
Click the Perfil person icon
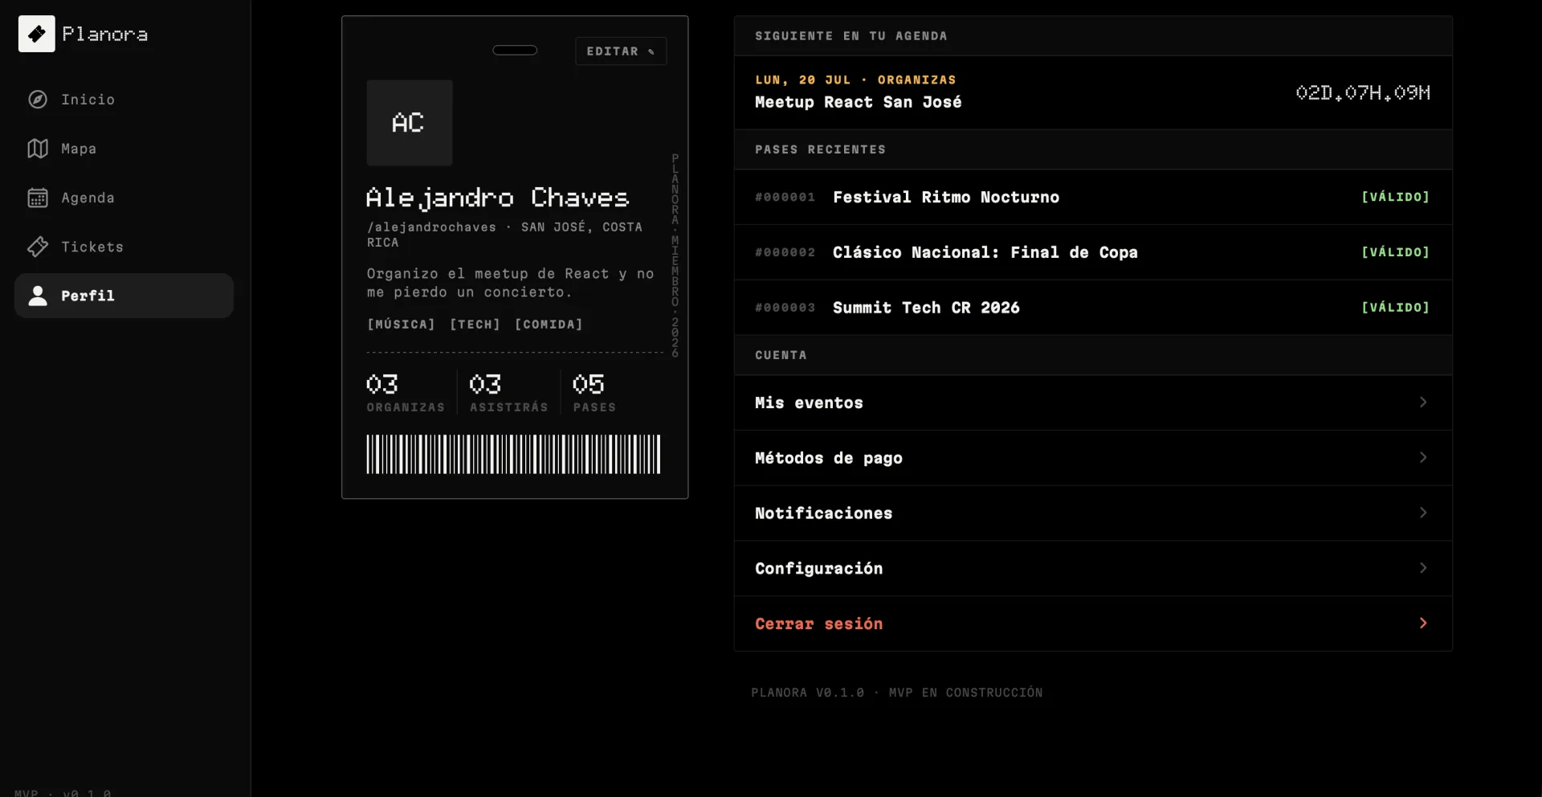pyautogui.click(x=38, y=296)
